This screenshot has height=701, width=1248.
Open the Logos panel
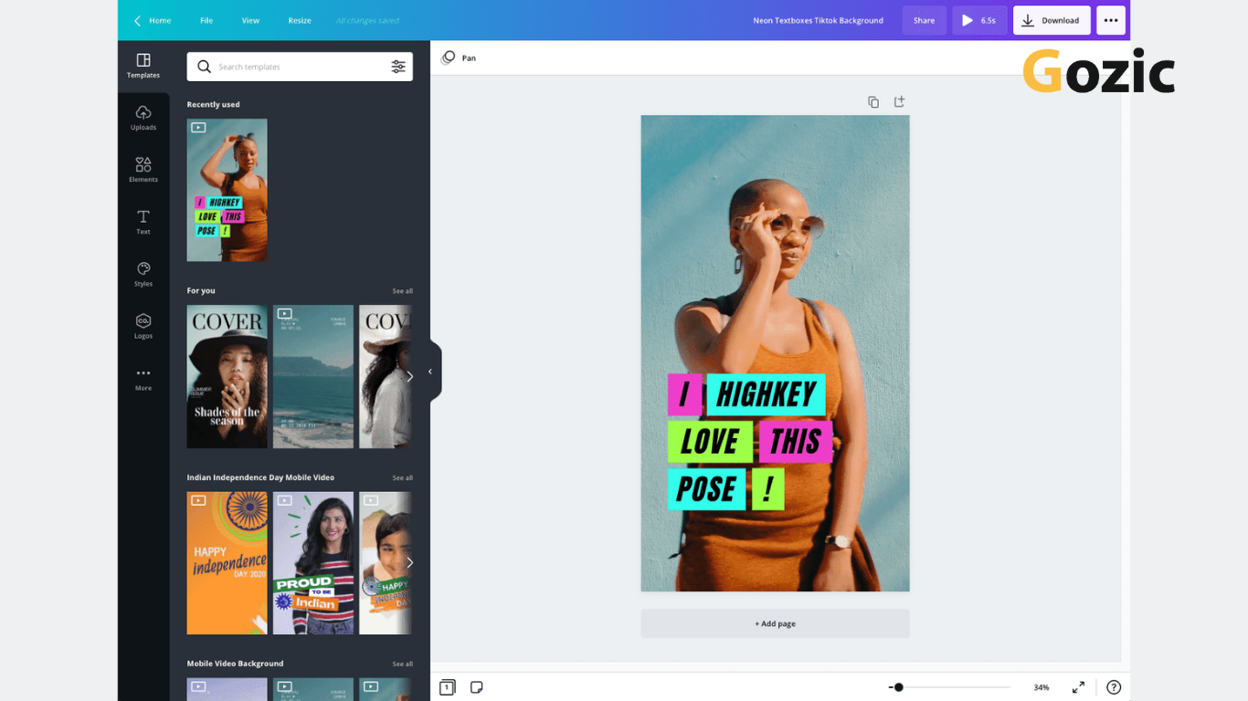[143, 326]
